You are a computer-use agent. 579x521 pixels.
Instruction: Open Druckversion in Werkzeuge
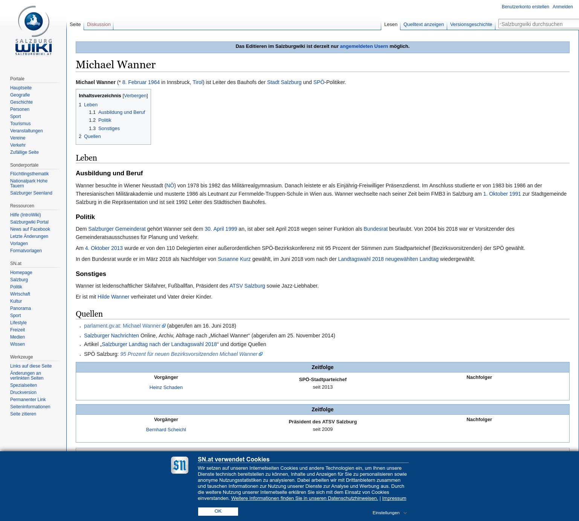[23, 392]
